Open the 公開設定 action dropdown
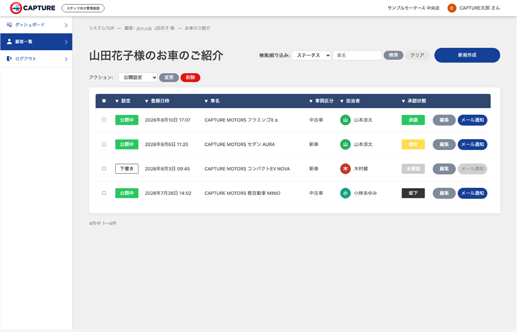Viewport: 517px width, 332px height. click(x=138, y=78)
